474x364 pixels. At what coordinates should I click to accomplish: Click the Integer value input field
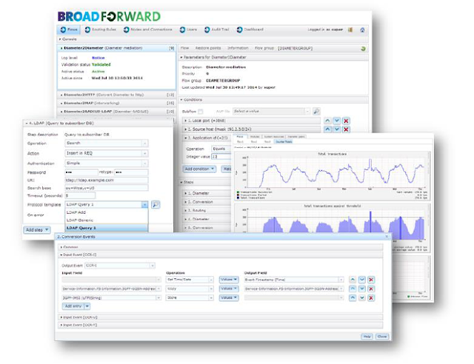(x=221, y=157)
